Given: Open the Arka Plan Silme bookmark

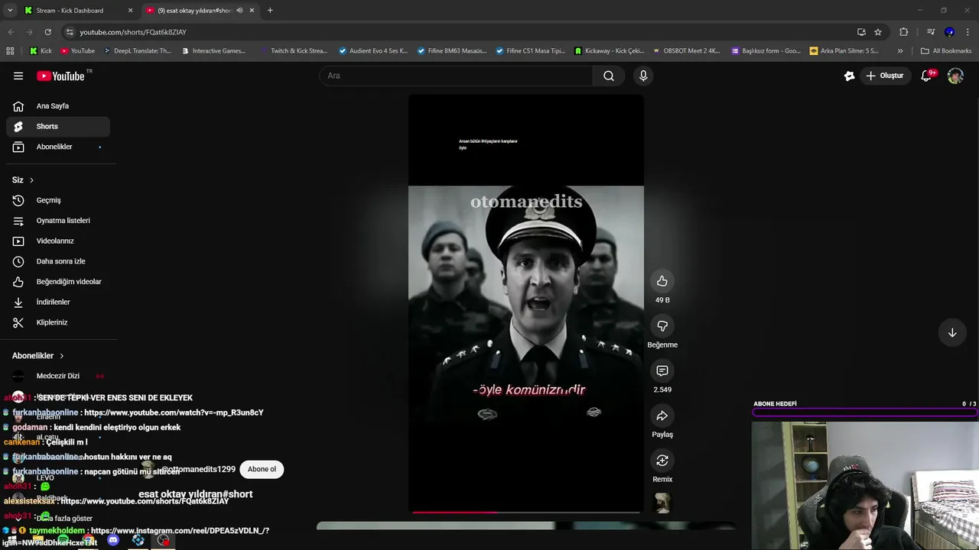Looking at the screenshot, I should click(x=844, y=51).
